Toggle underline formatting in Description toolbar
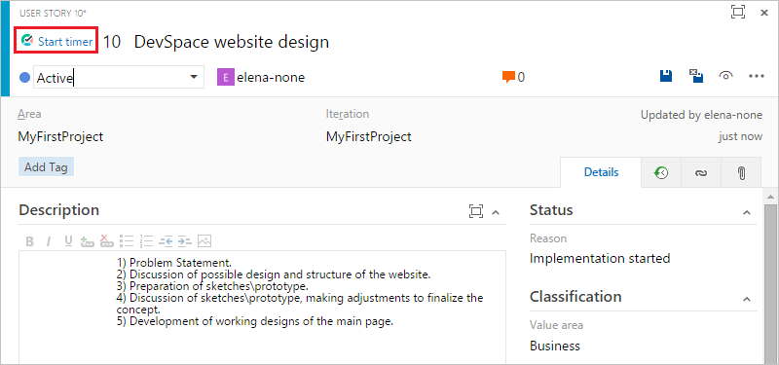This screenshot has height=365, width=779. click(x=68, y=241)
